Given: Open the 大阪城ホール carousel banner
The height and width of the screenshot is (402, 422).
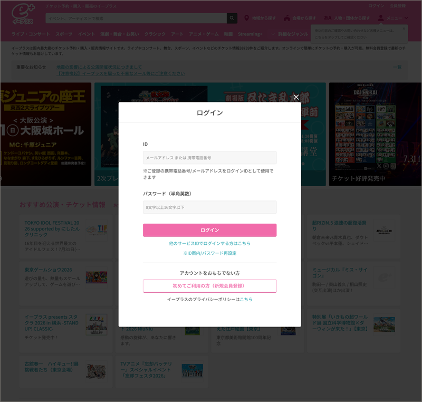Looking at the screenshot, I should pyautogui.click(x=46, y=134).
